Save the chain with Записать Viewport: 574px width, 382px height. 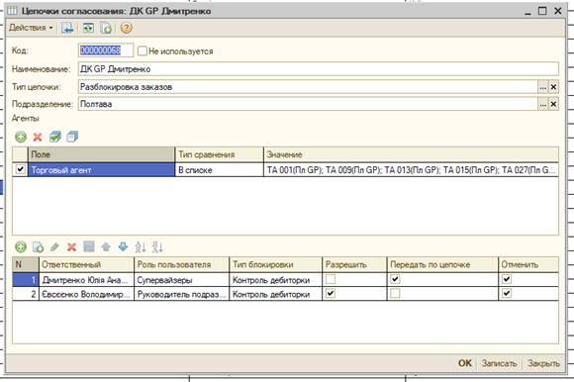[x=499, y=363]
